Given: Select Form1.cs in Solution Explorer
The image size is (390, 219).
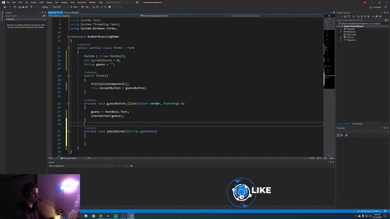Looking at the screenshot, I should pos(350,37).
